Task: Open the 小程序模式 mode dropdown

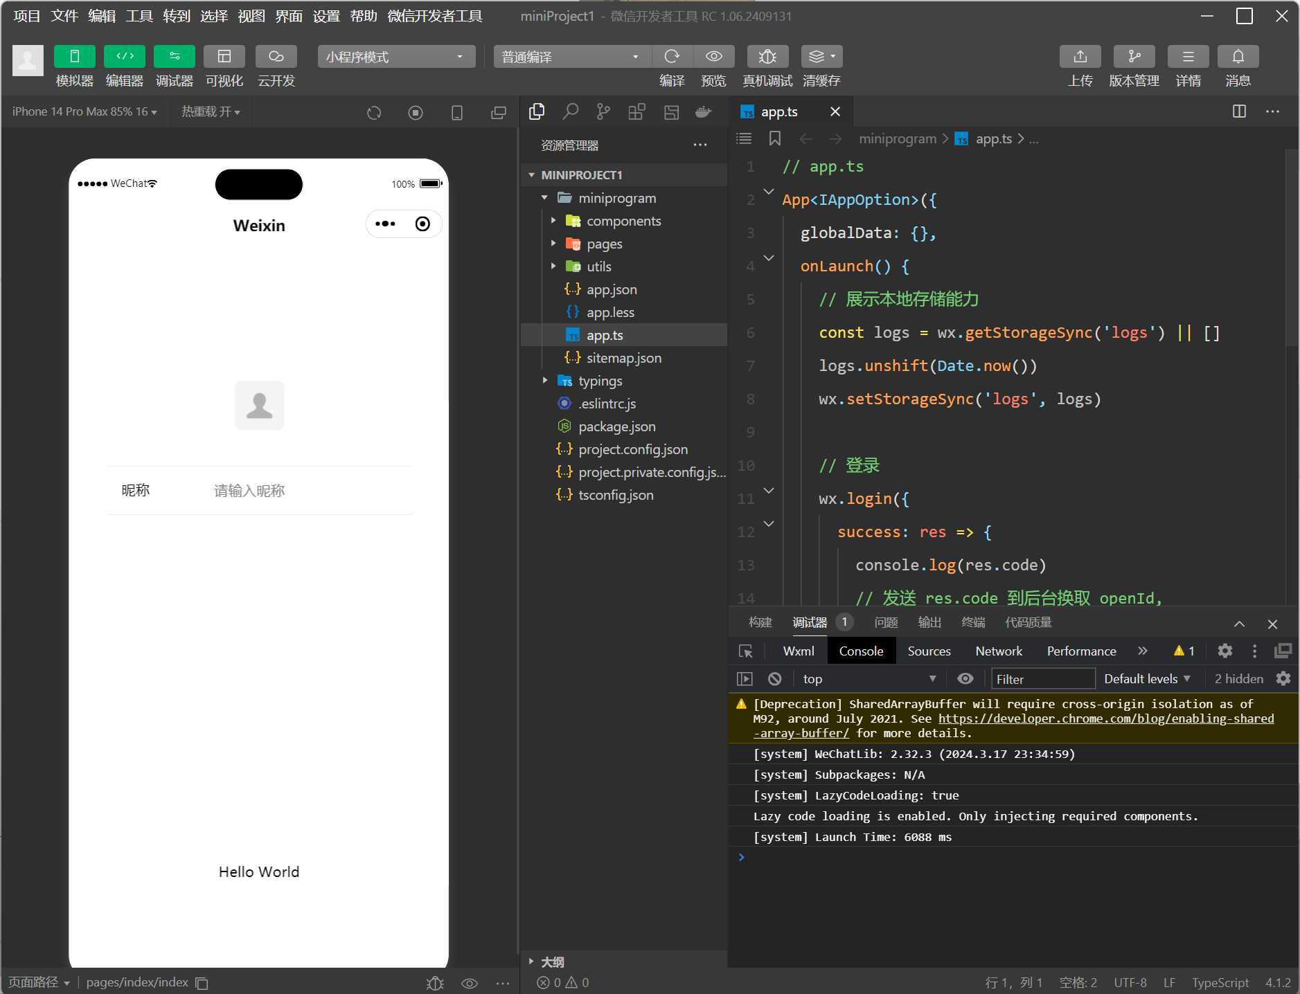Action: (396, 57)
